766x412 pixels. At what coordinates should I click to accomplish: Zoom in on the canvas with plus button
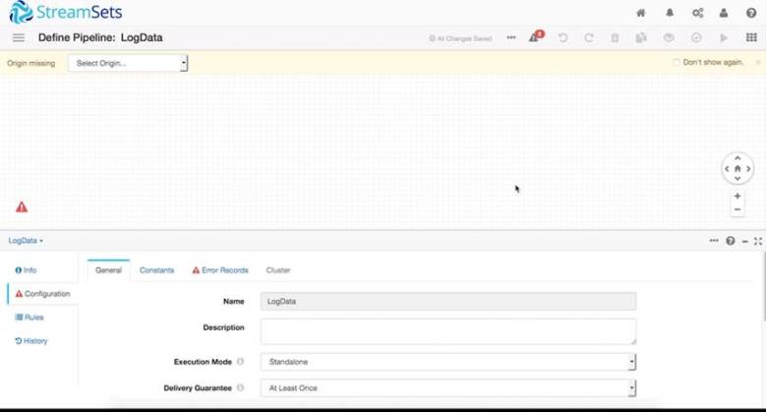(737, 196)
